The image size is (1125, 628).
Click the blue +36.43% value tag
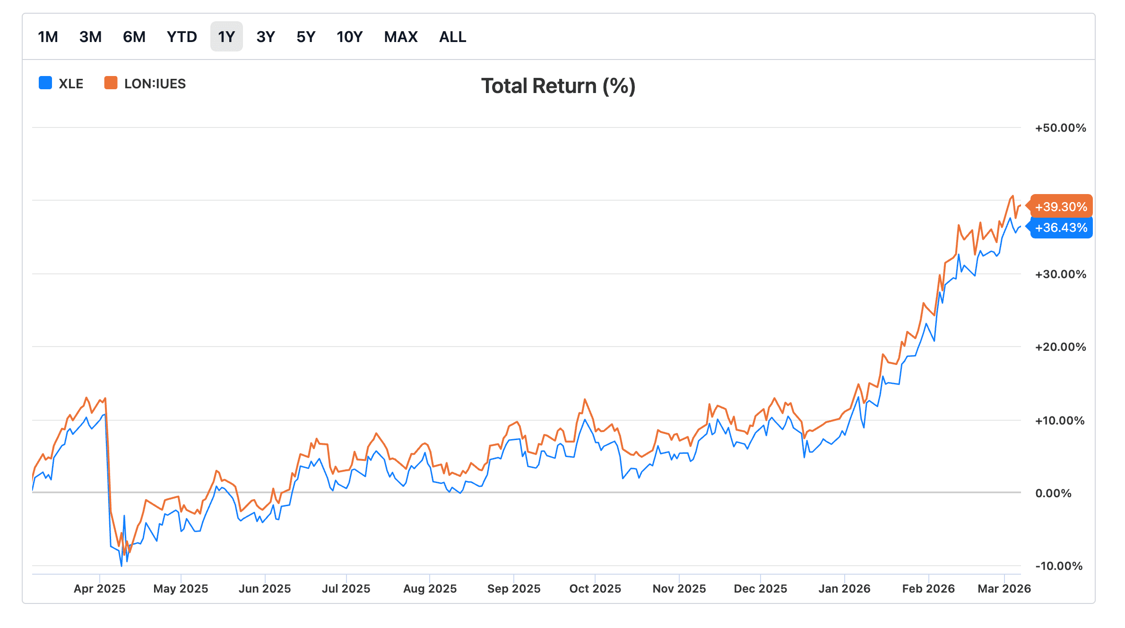coord(1061,228)
